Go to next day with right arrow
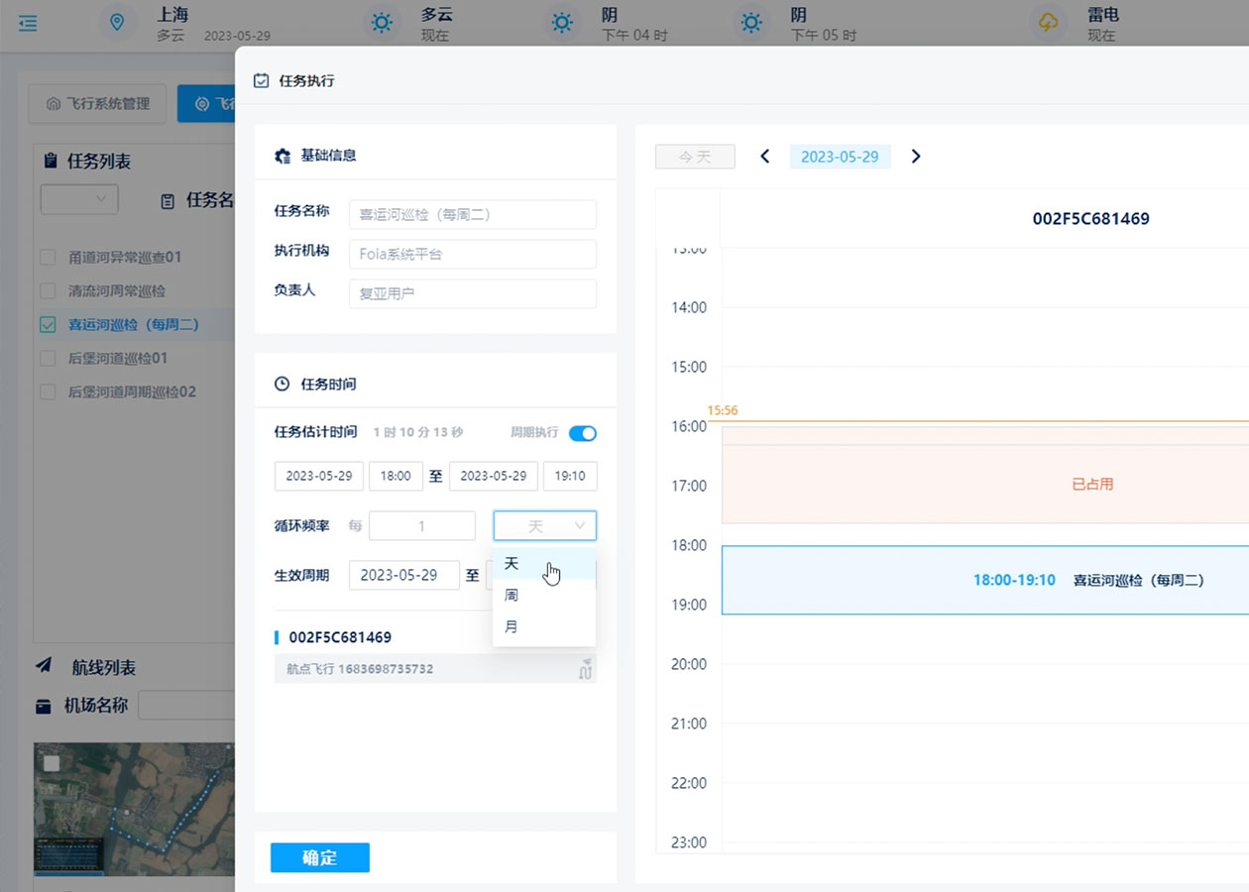The image size is (1249, 892). click(x=916, y=157)
